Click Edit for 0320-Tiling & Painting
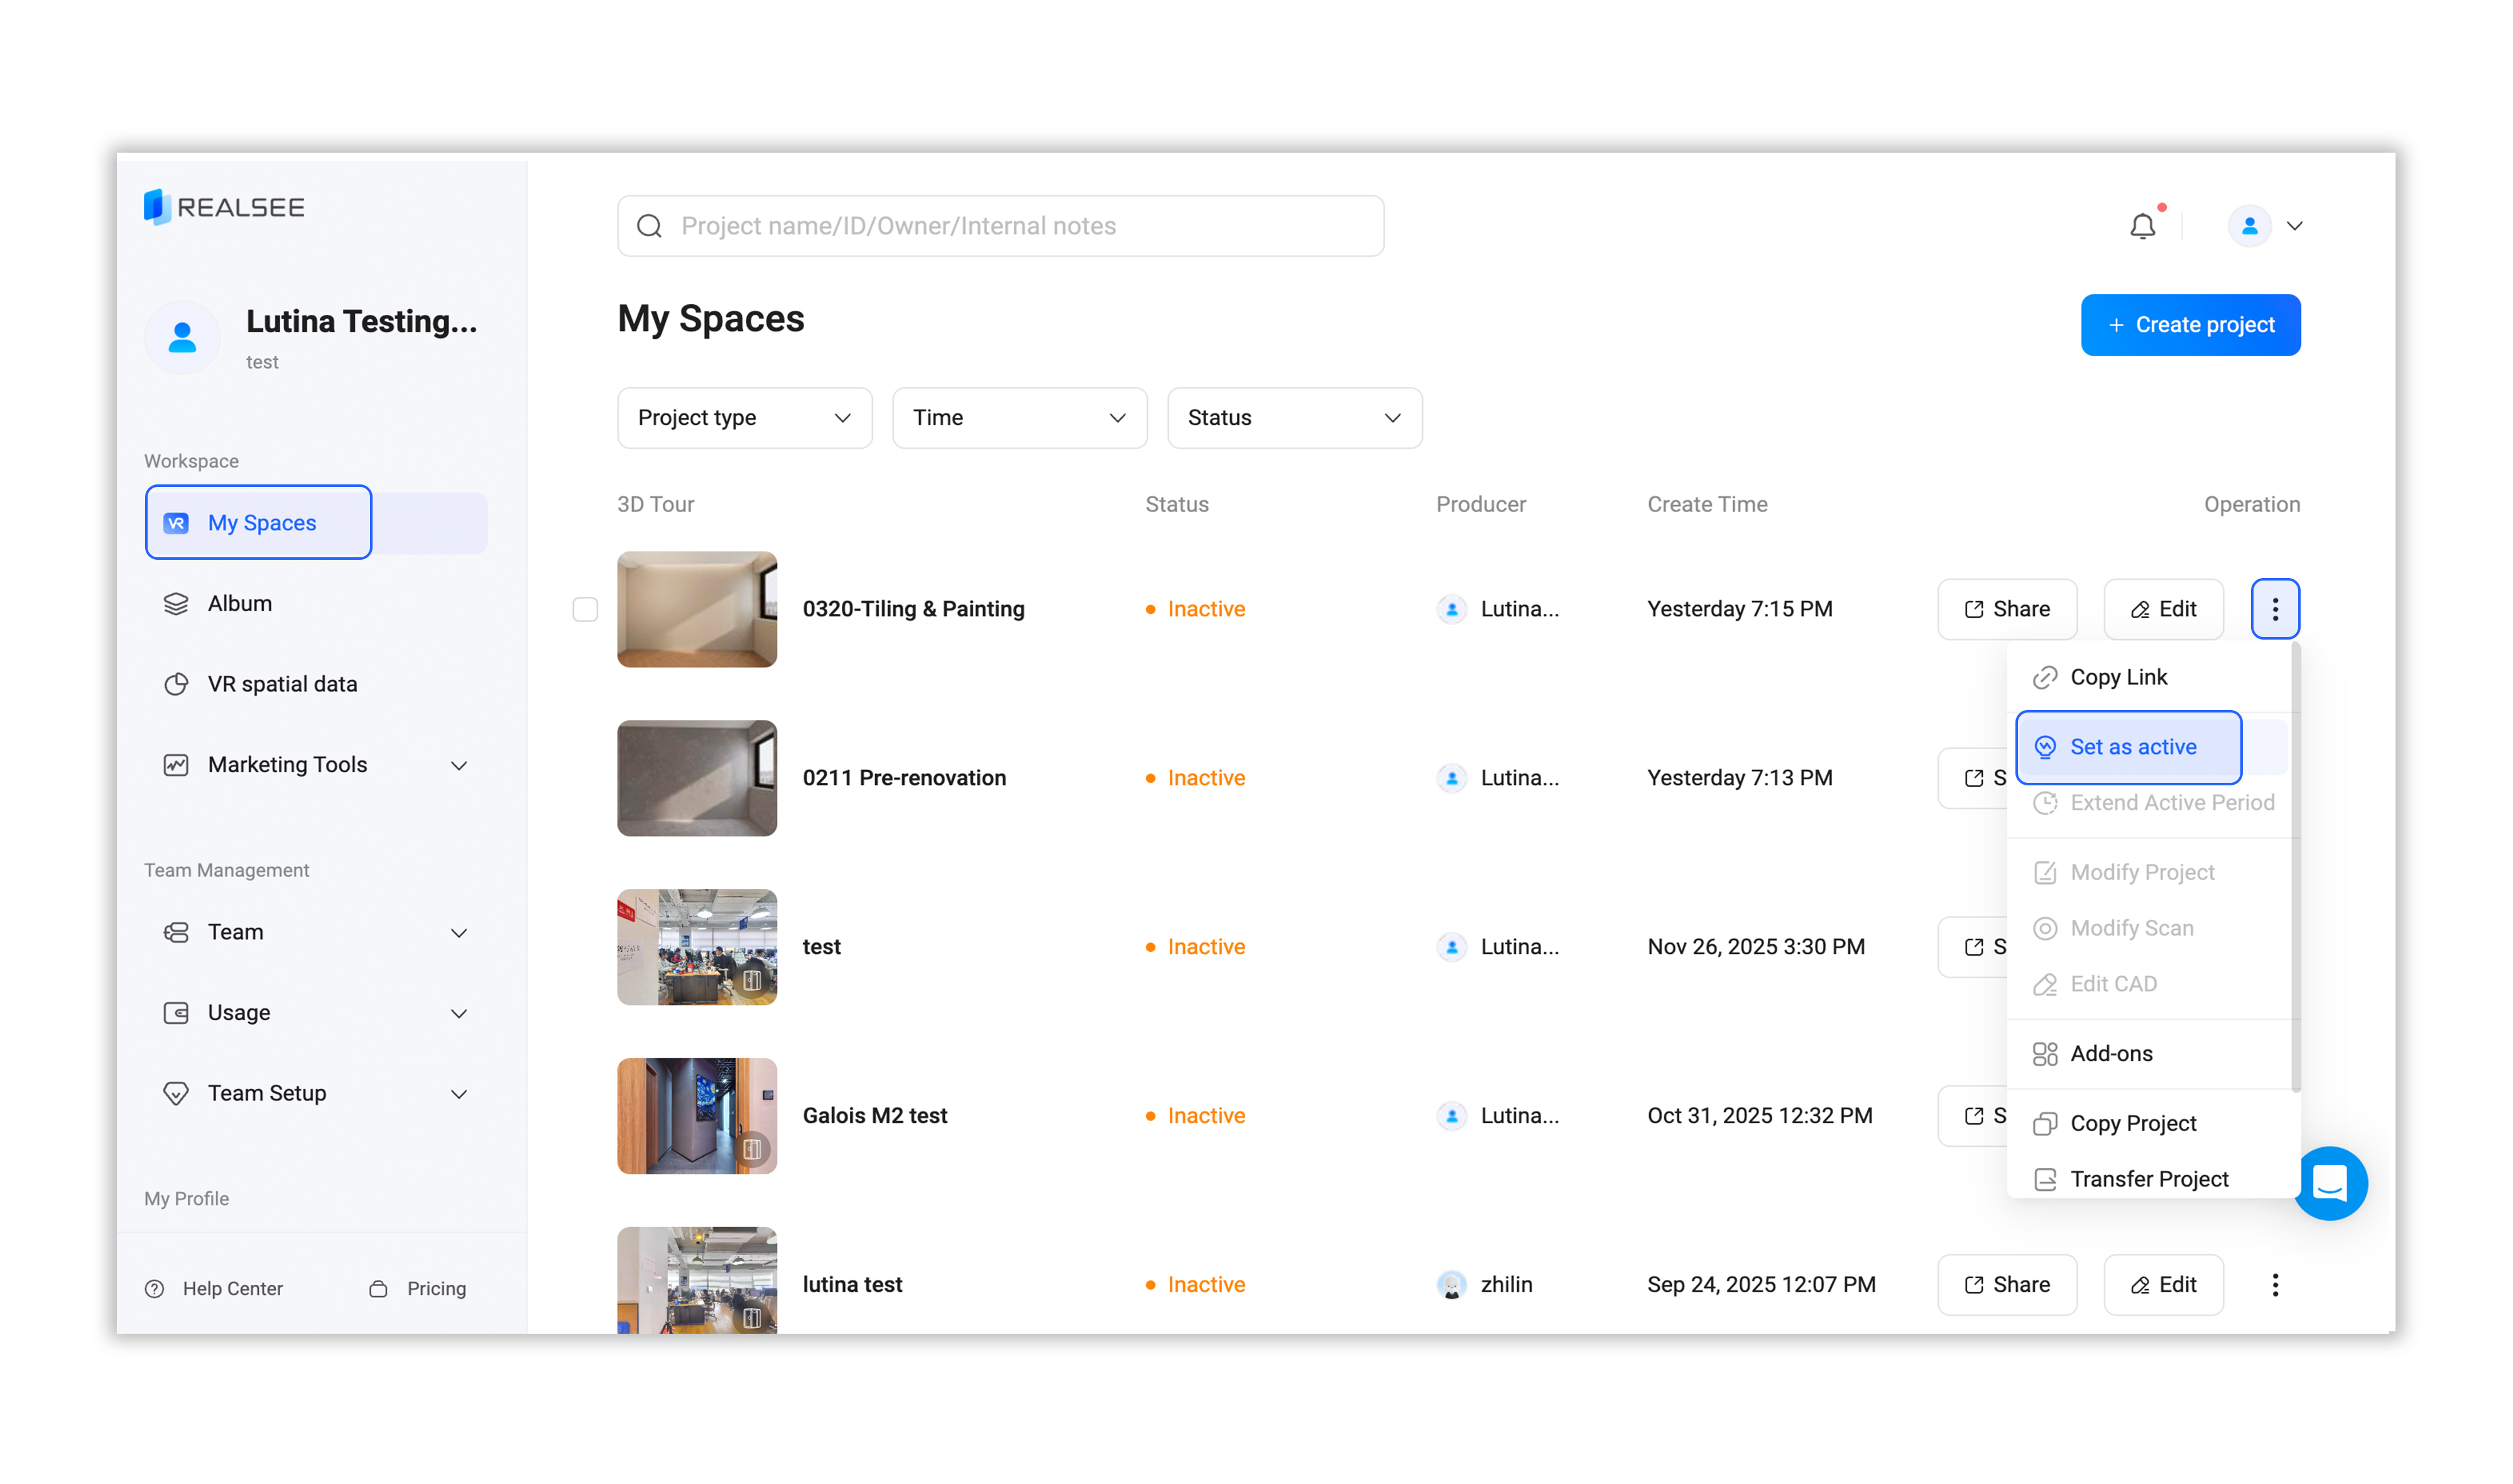The width and height of the screenshot is (2513, 1484). (x=2163, y=609)
